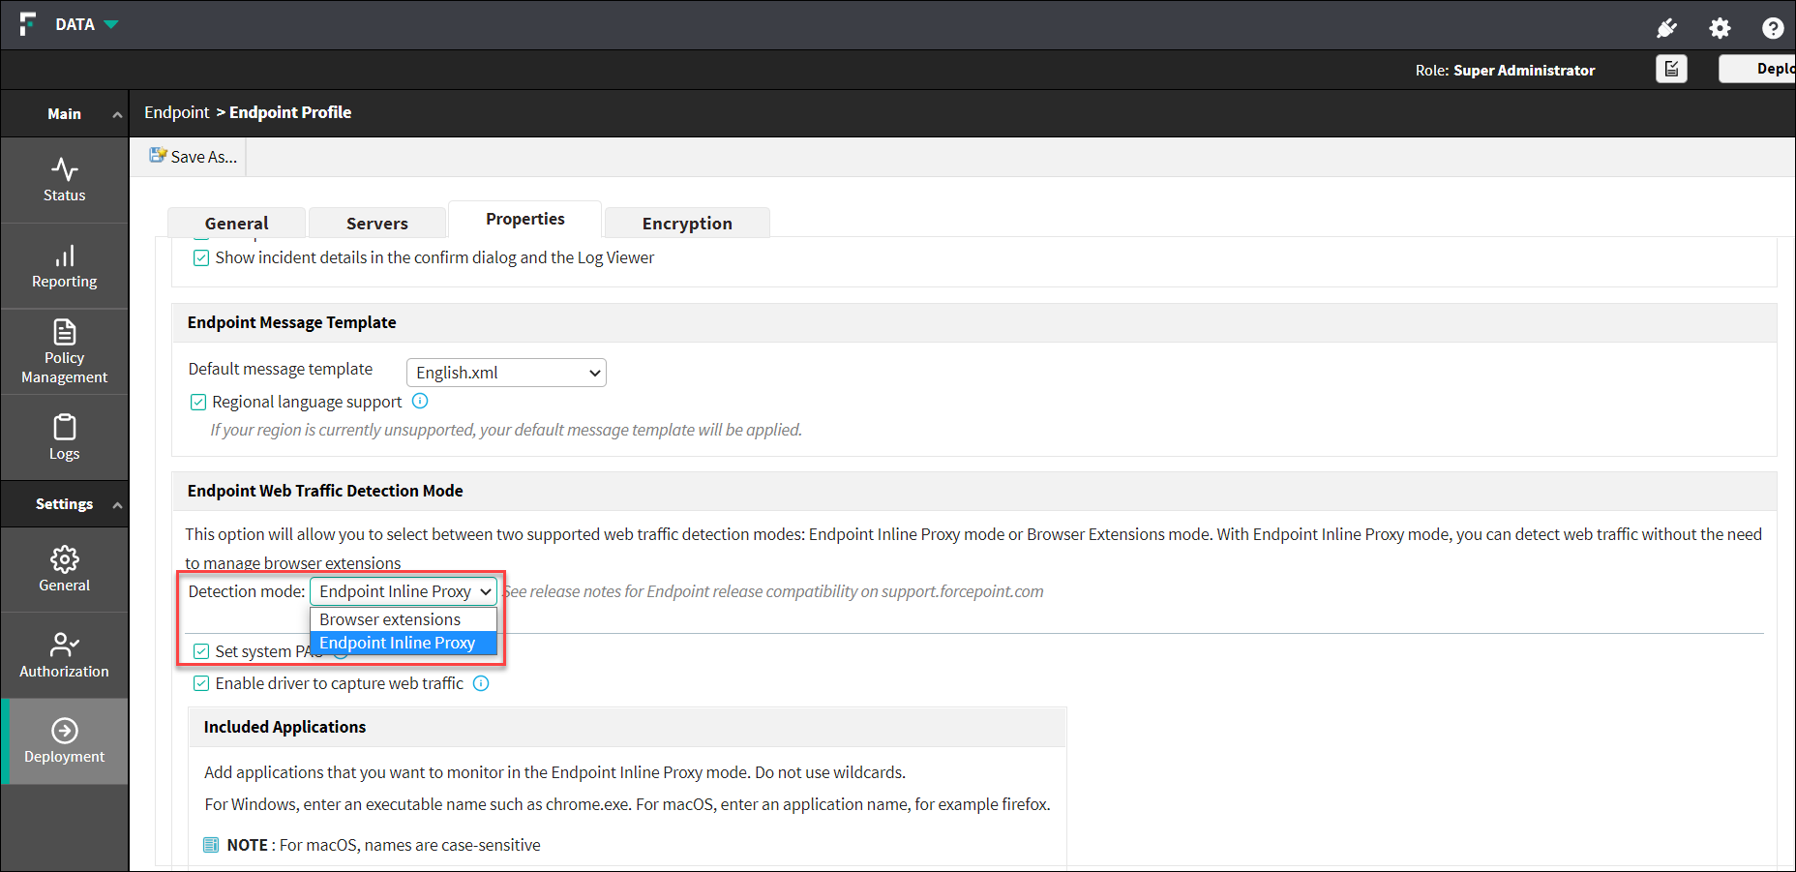Viewport: 1796px width, 872px height.
Task: Select Browser extensions detection mode option
Action: tap(390, 619)
